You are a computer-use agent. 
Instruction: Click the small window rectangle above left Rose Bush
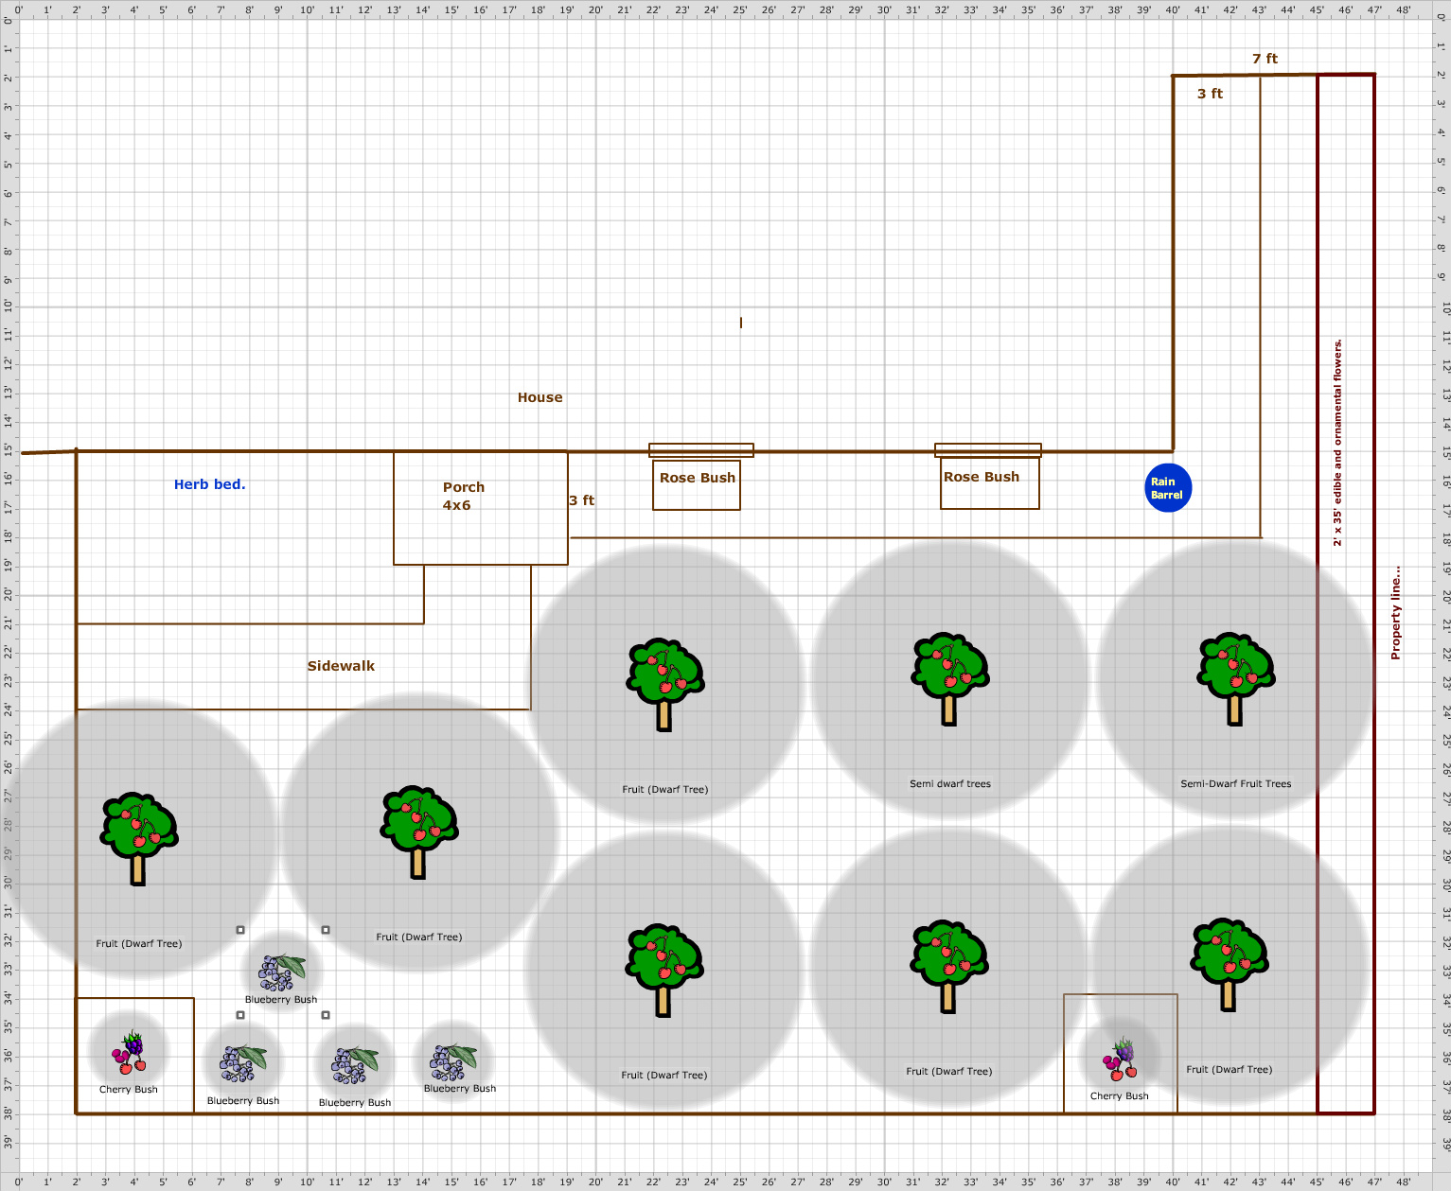pos(701,450)
